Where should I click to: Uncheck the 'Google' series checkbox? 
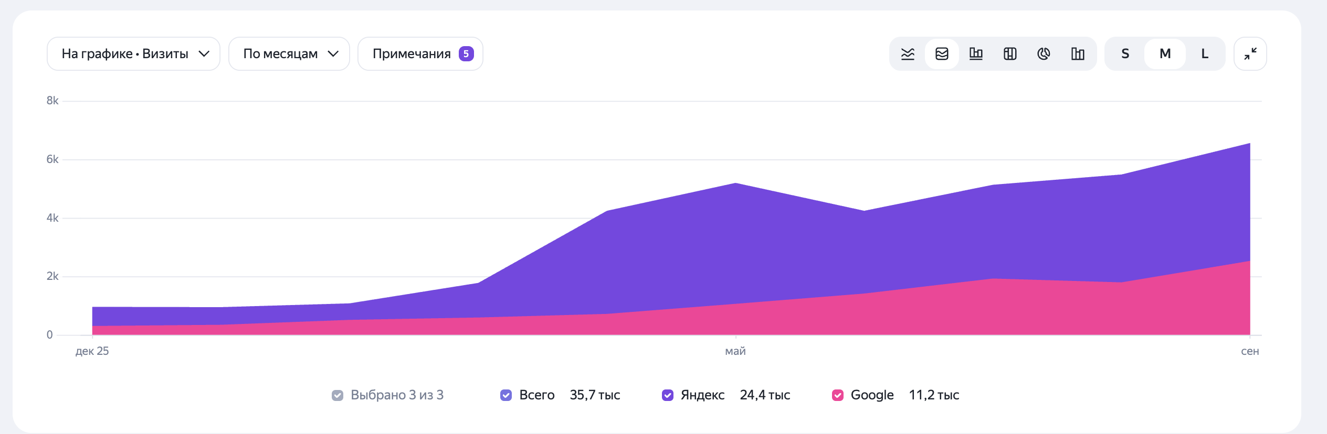pos(838,395)
